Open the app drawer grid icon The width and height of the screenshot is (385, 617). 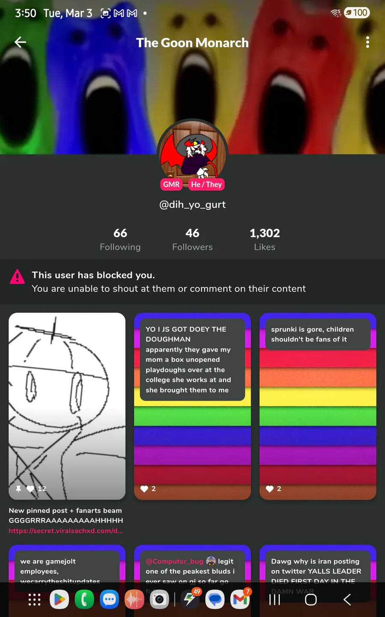click(x=34, y=599)
